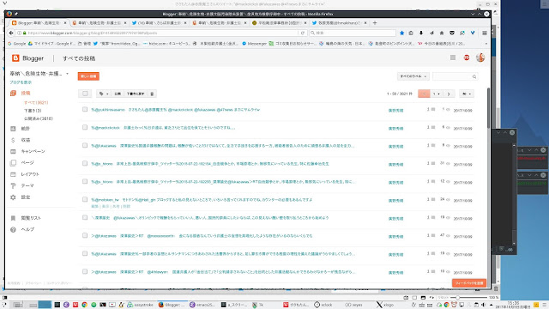
Task: Click the orange new post button
Action: (x=88, y=76)
